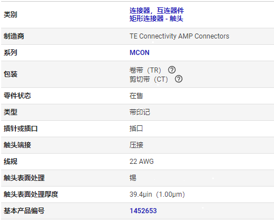Open the 连接器，互连器件 category link

pyautogui.click(x=157, y=11)
